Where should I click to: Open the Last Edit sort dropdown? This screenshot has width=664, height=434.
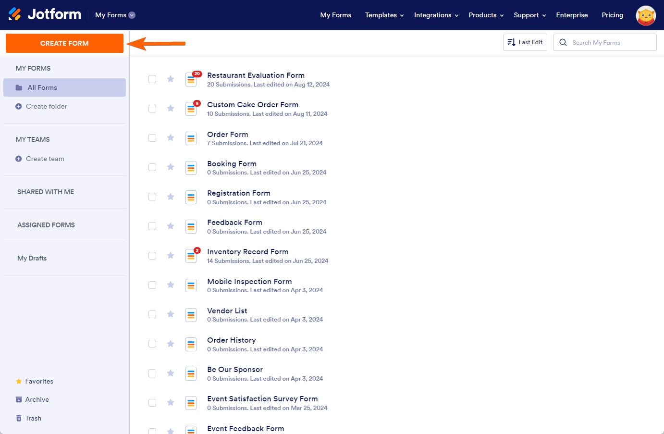coord(525,42)
